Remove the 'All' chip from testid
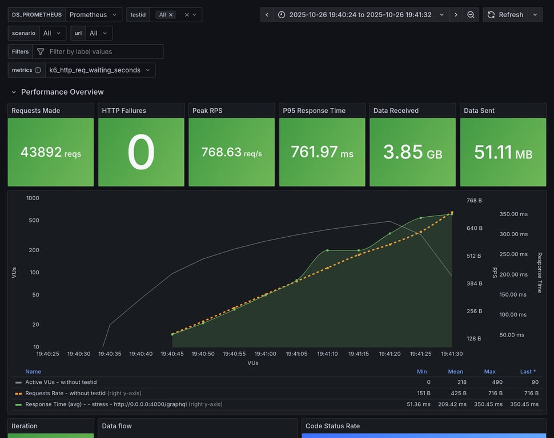The image size is (554, 438). (x=171, y=15)
